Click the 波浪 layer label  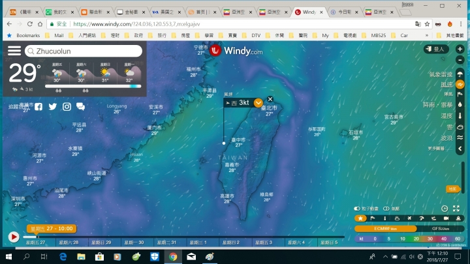446,138
